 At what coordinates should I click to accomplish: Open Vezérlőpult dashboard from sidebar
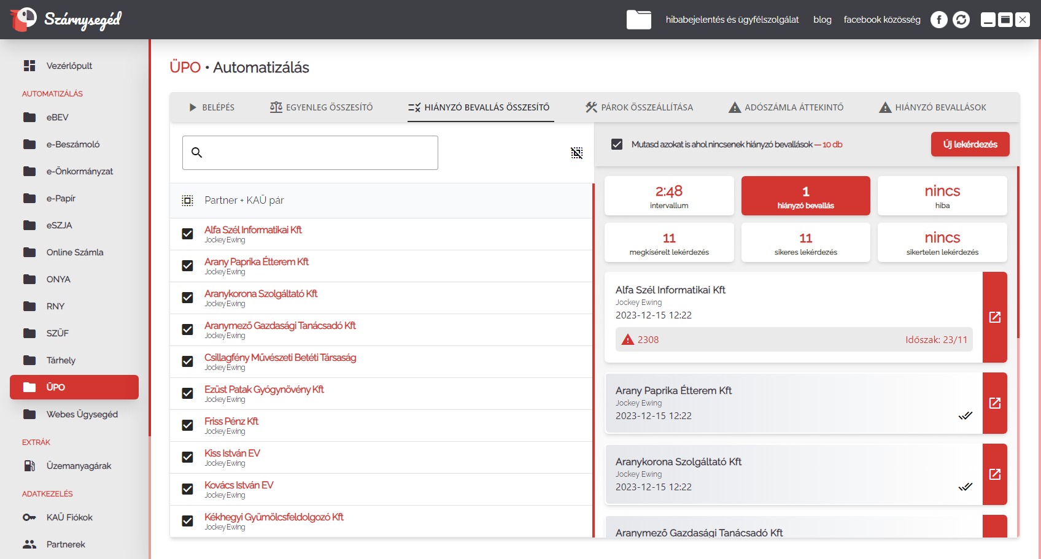tap(69, 66)
